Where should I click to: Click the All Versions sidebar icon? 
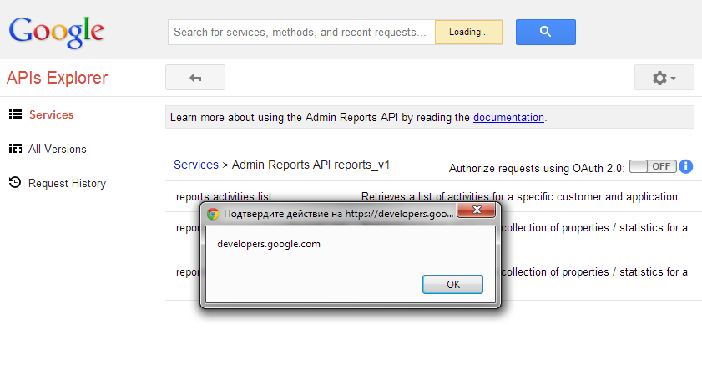tap(15, 149)
